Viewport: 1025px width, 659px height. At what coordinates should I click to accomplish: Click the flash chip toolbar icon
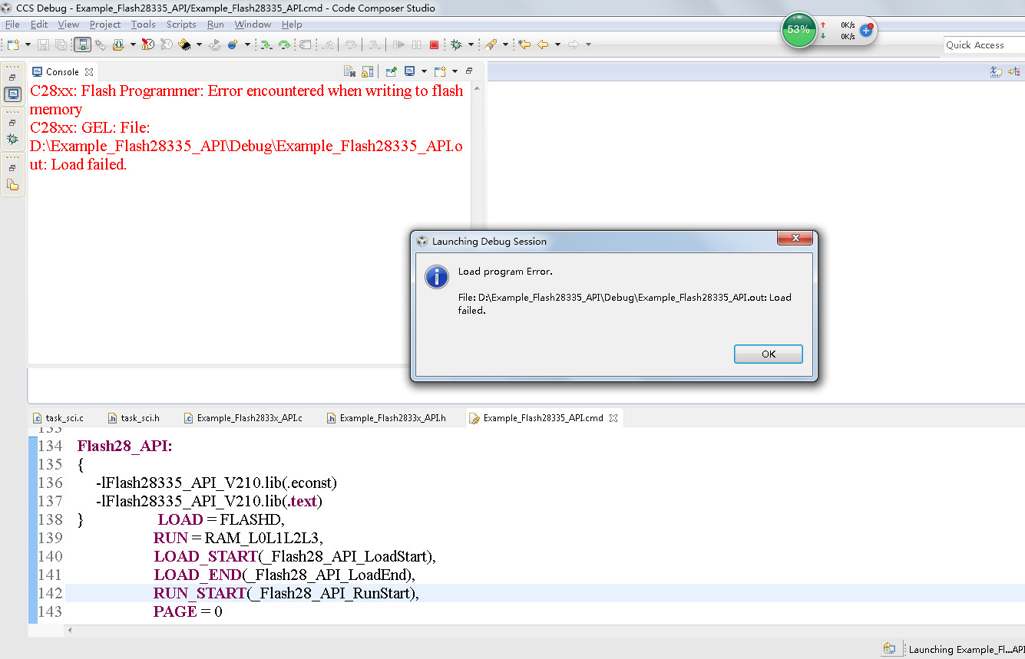tap(184, 44)
